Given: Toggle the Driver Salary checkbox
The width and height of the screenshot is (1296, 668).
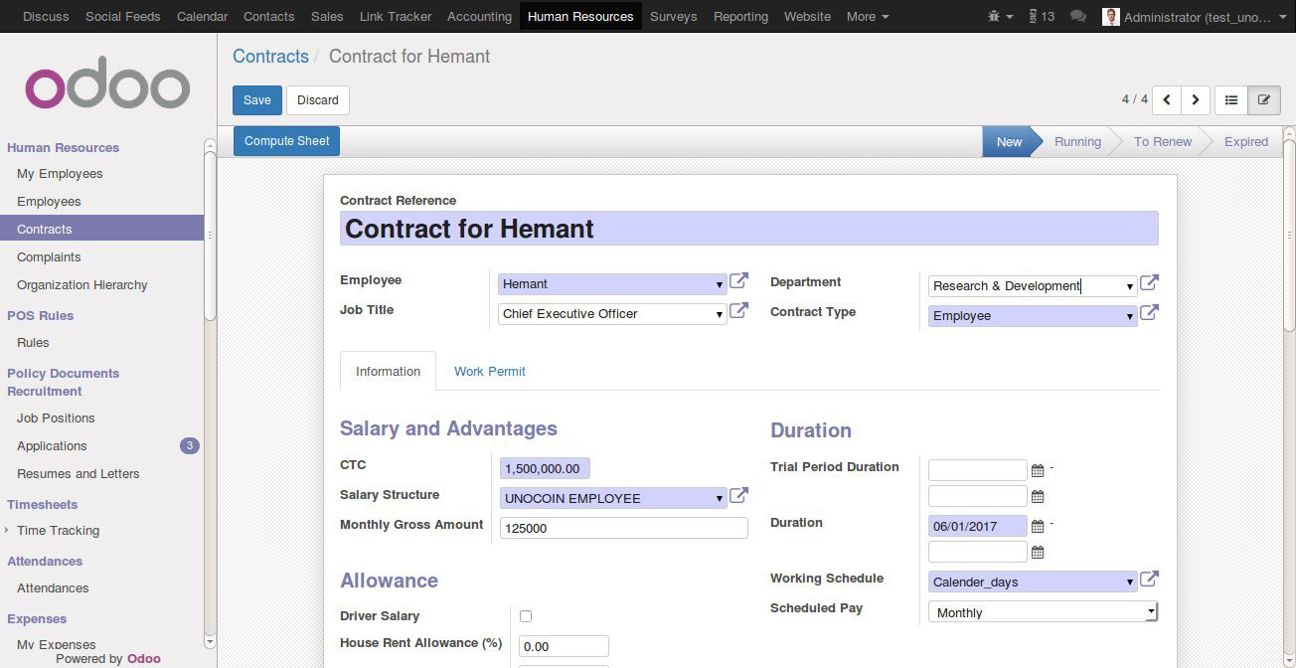Looking at the screenshot, I should tap(526, 616).
